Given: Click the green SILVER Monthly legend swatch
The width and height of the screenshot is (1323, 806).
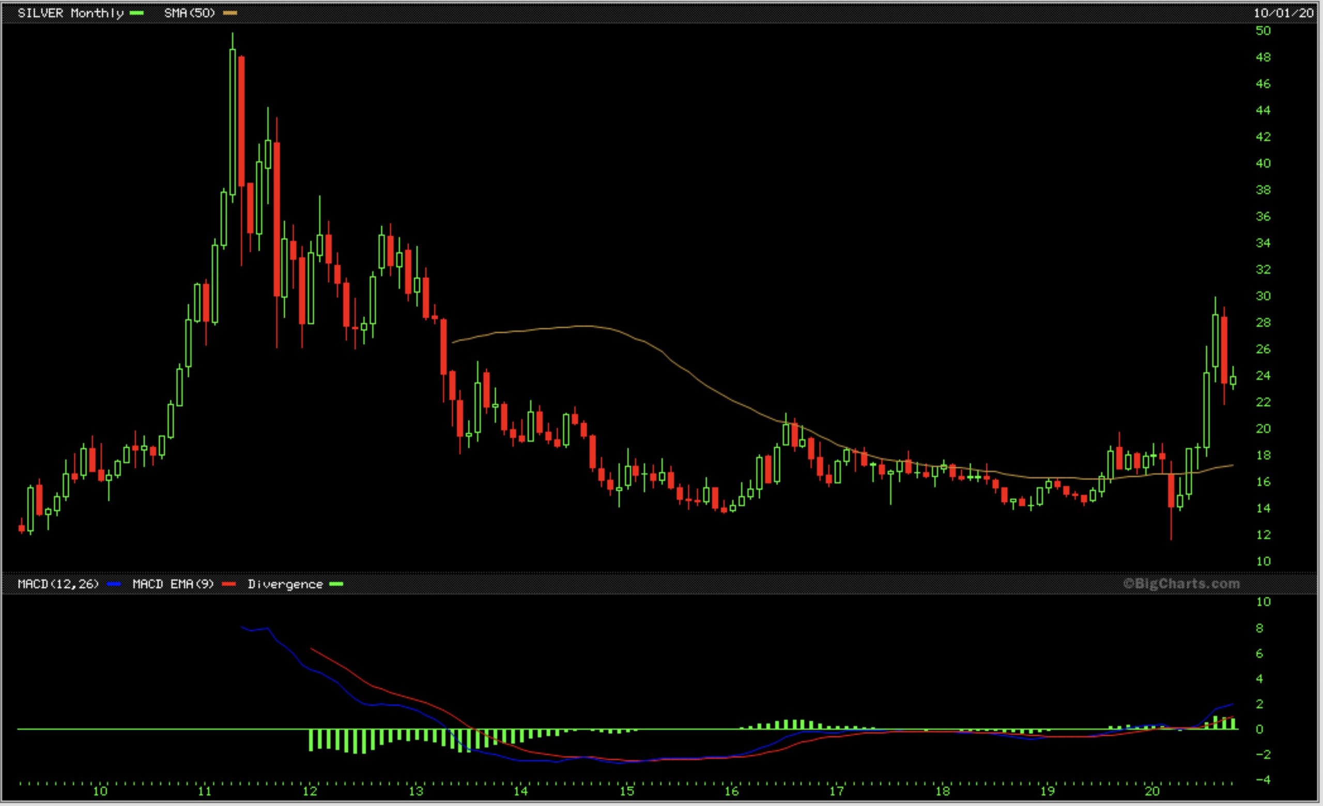Looking at the screenshot, I should pyautogui.click(x=137, y=13).
